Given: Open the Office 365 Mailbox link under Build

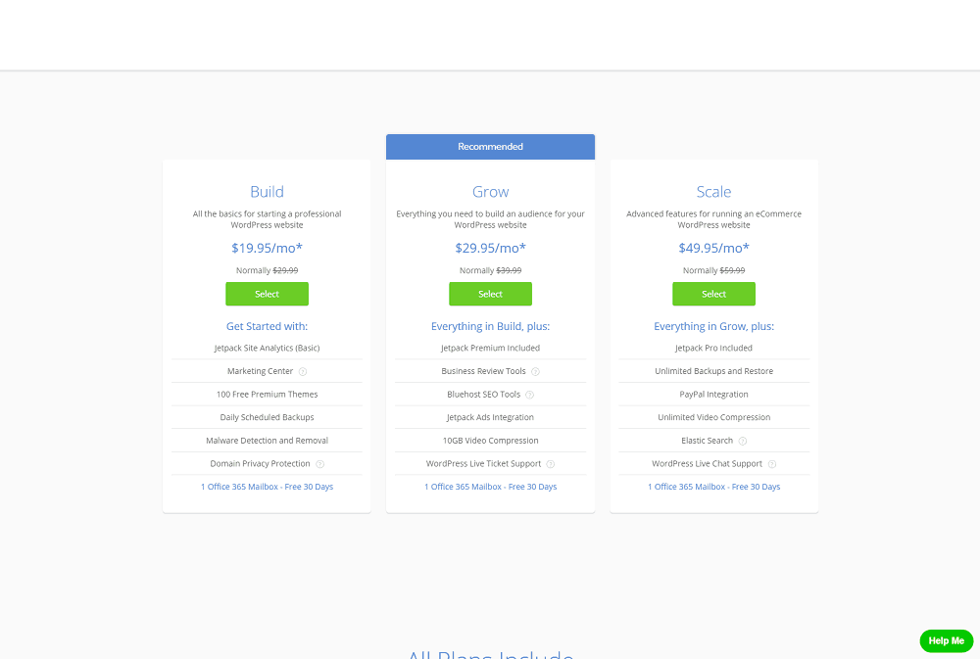Looking at the screenshot, I should [x=267, y=487].
